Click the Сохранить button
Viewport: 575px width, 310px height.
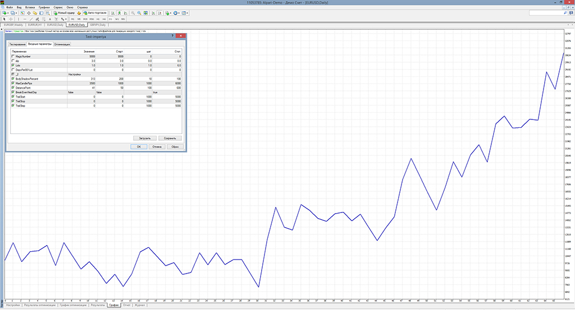pyautogui.click(x=170, y=138)
